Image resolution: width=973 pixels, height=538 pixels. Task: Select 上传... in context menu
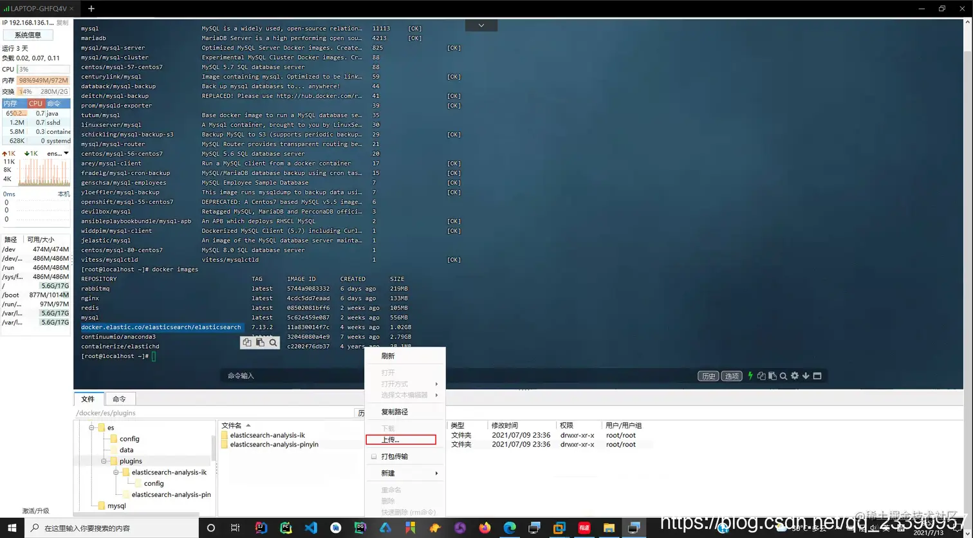400,440
